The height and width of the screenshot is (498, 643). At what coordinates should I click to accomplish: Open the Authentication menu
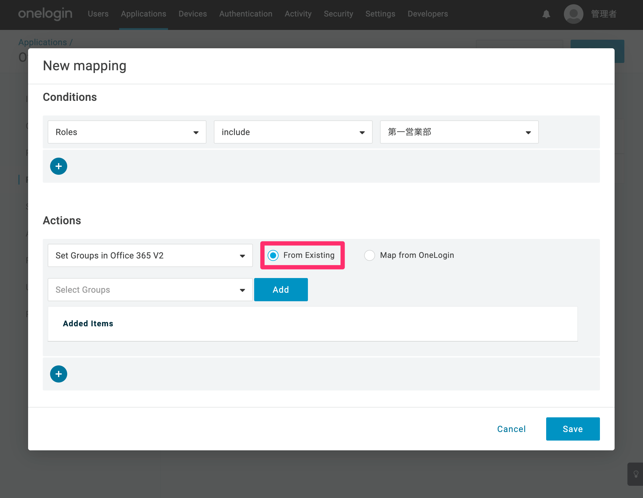coord(246,14)
